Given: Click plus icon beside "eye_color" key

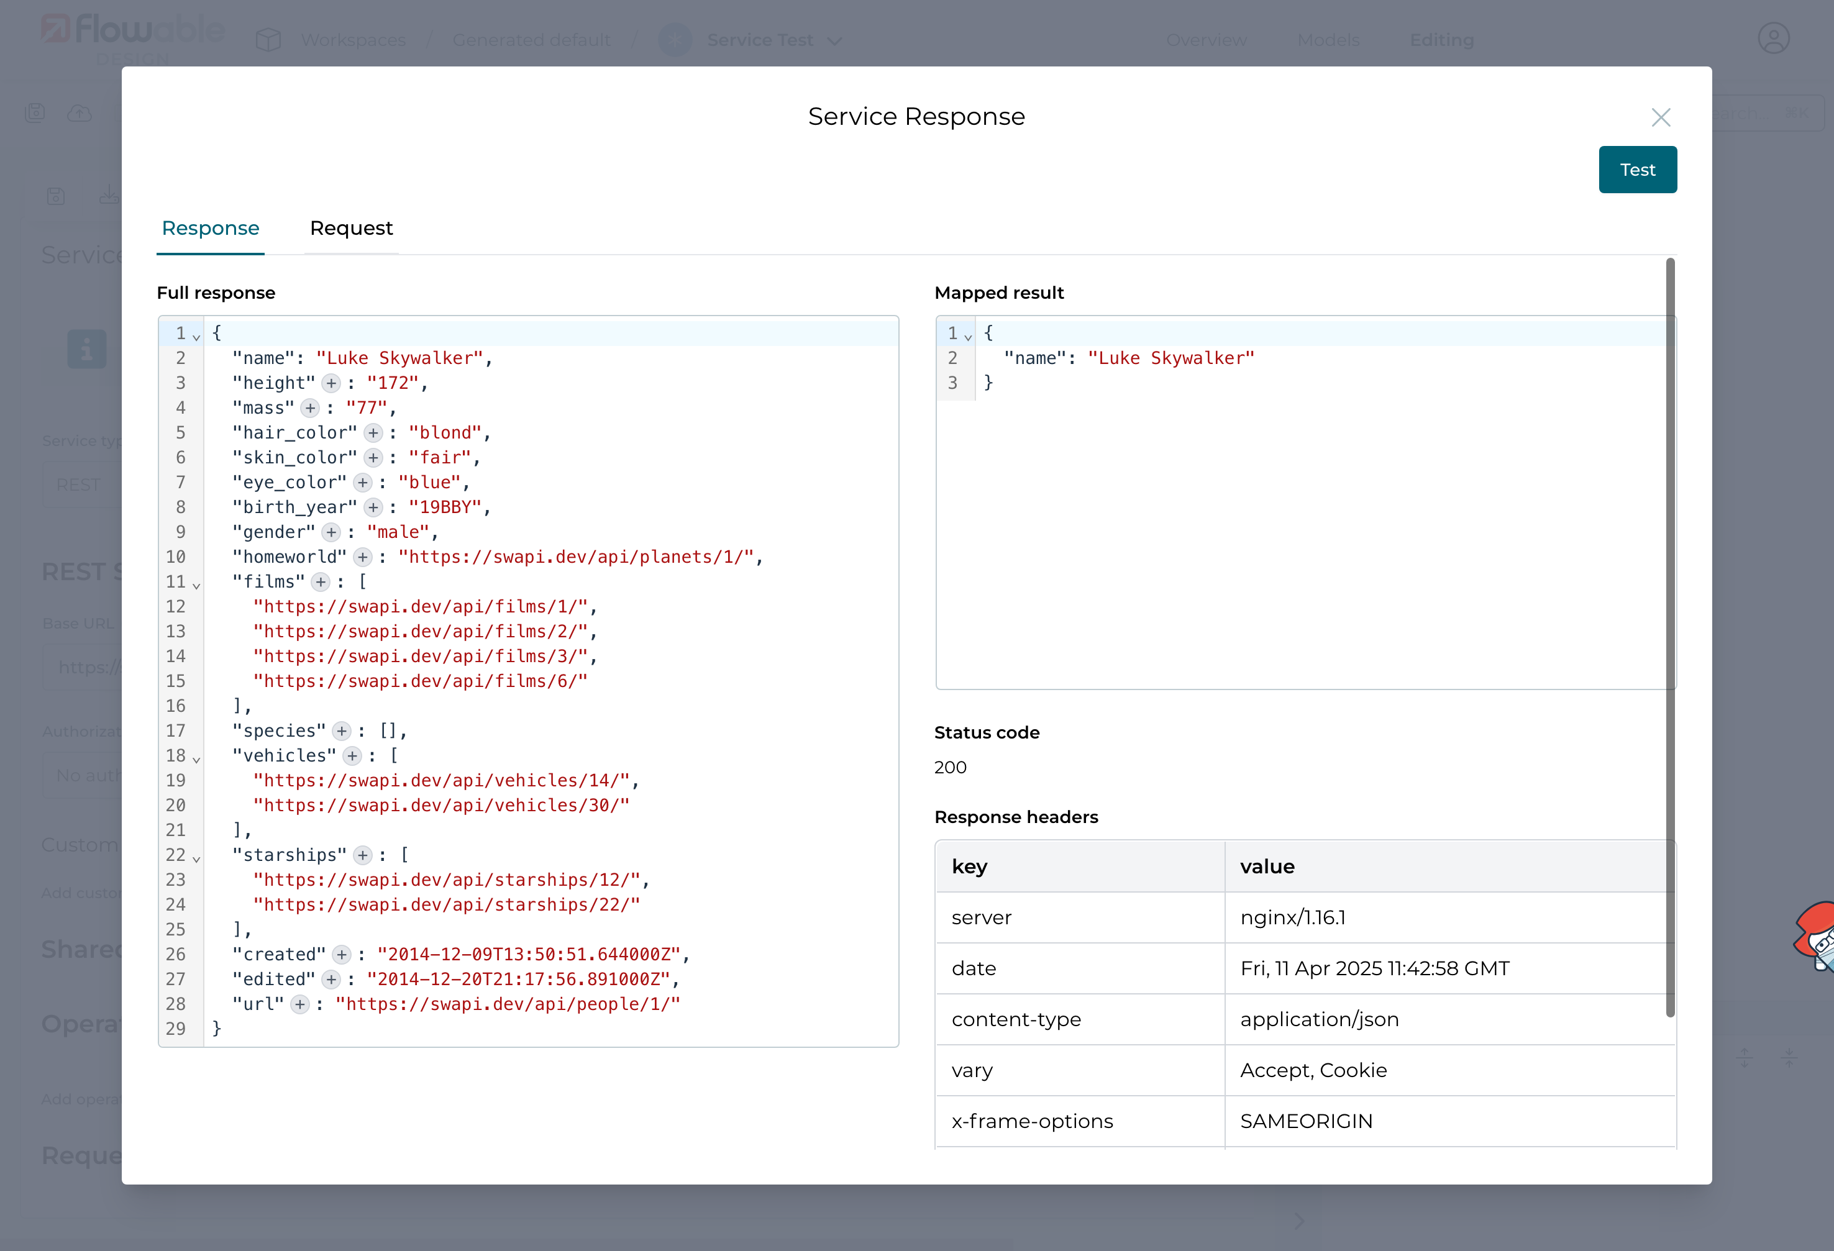Looking at the screenshot, I should (x=362, y=483).
